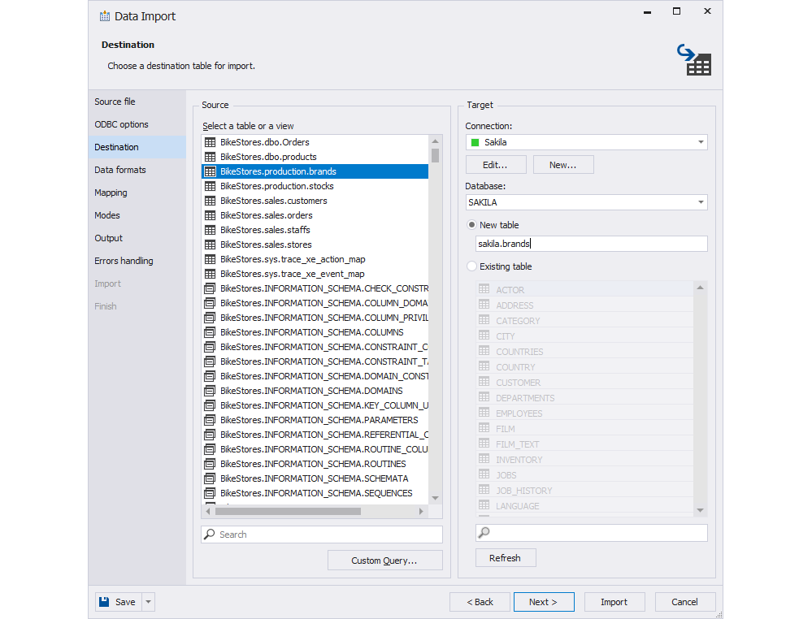812x619 pixels.
Task: Select BikeStores.sales.customers in the source list
Action: point(315,201)
